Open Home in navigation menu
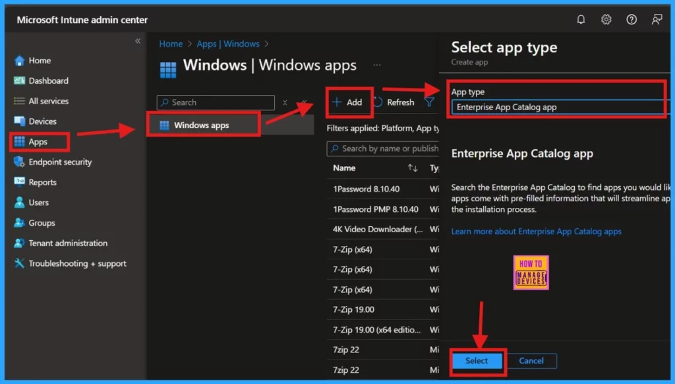 click(40, 61)
